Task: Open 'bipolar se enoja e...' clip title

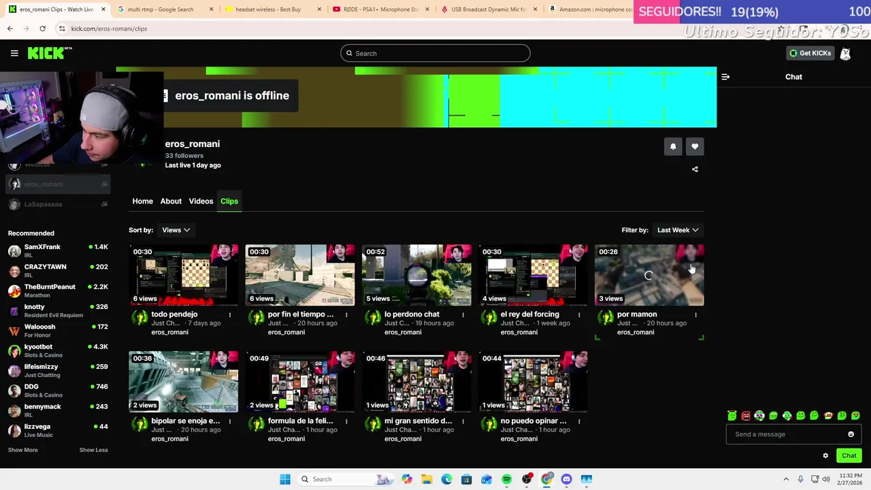Action: [x=186, y=421]
